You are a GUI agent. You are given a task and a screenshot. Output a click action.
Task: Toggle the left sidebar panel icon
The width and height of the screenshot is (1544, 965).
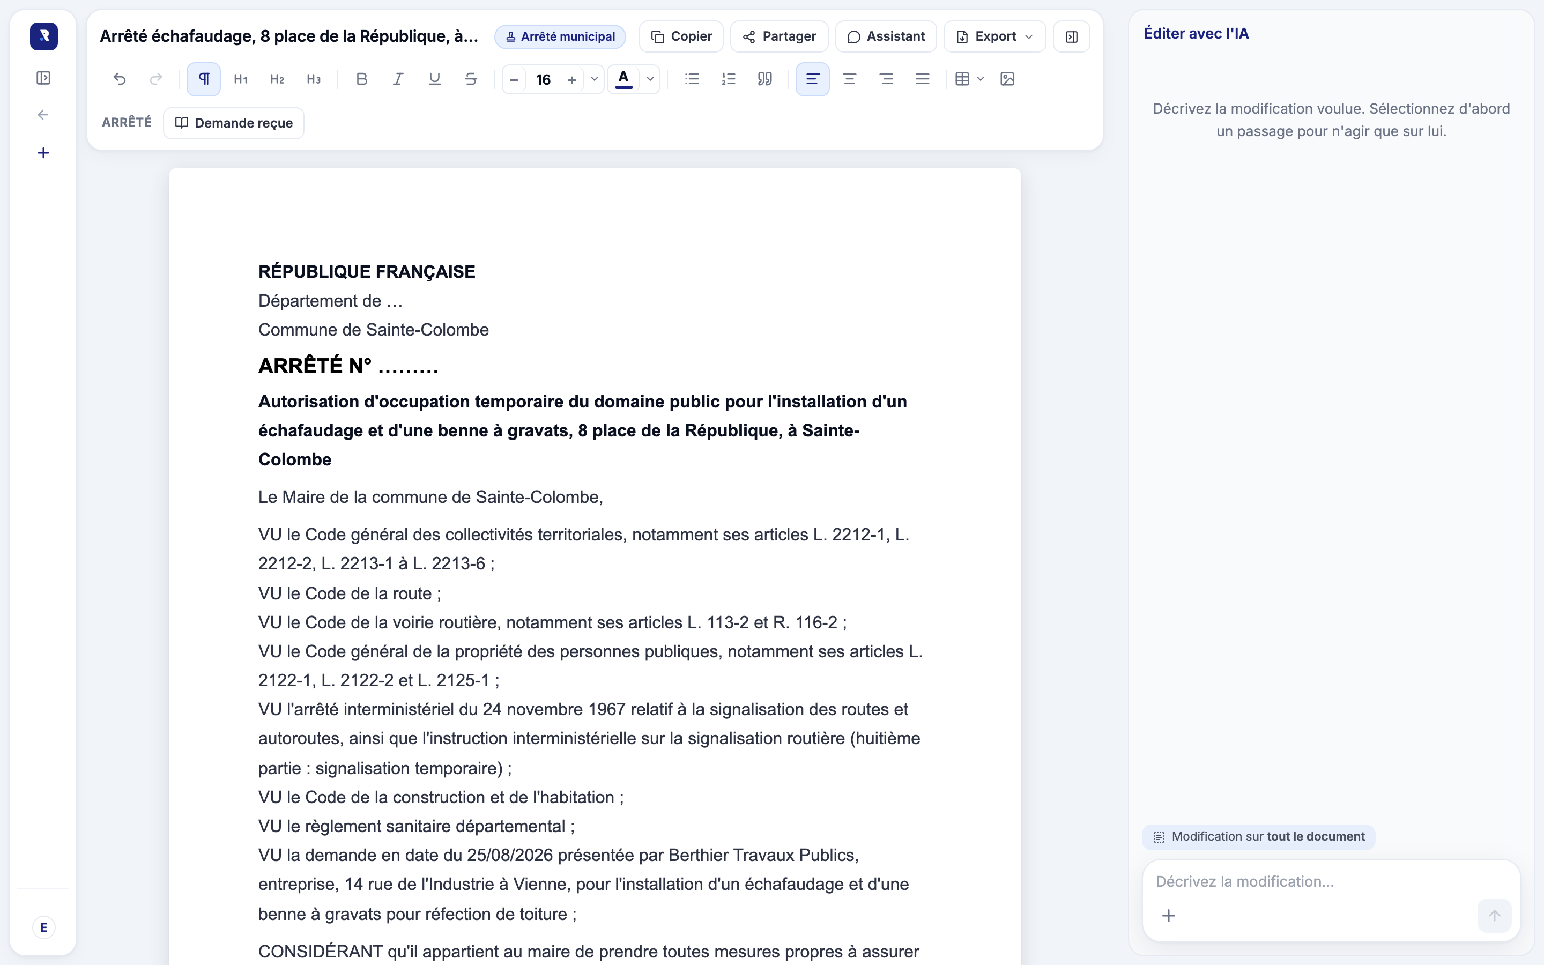[43, 78]
